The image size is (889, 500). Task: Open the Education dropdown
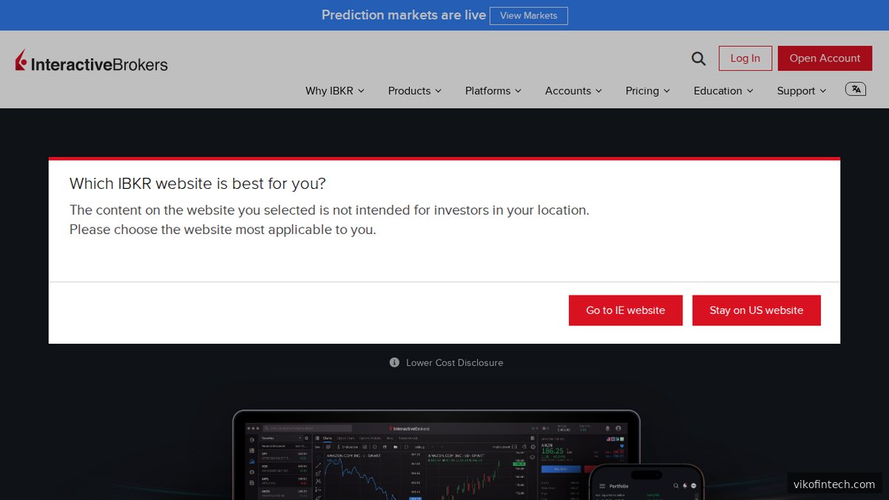722,90
